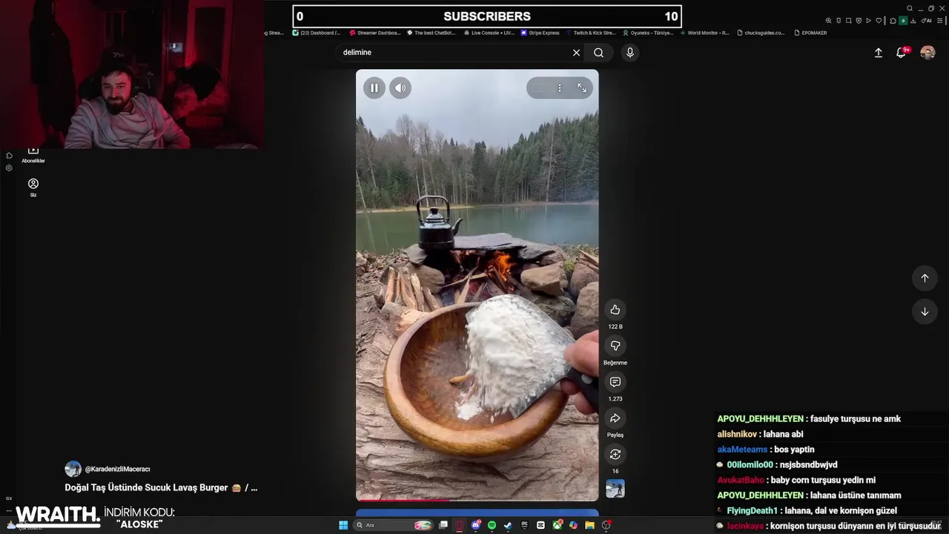Image resolution: width=949 pixels, height=534 pixels.
Task: Share the video with Paylaş icon
Action: point(615,418)
